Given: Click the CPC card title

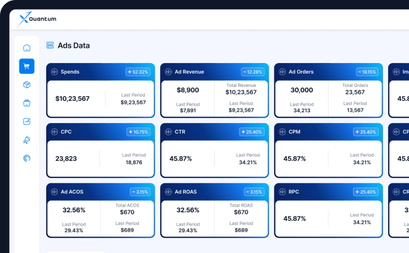Looking at the screenshot, I should click(x=66, y=132).
